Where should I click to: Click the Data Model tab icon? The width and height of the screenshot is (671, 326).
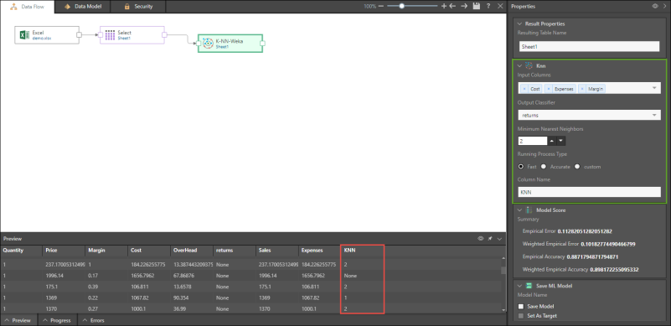67,7
